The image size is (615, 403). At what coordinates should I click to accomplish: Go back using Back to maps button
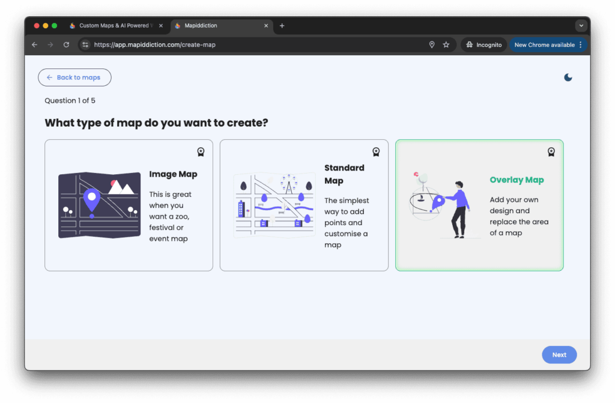point(74,77)
